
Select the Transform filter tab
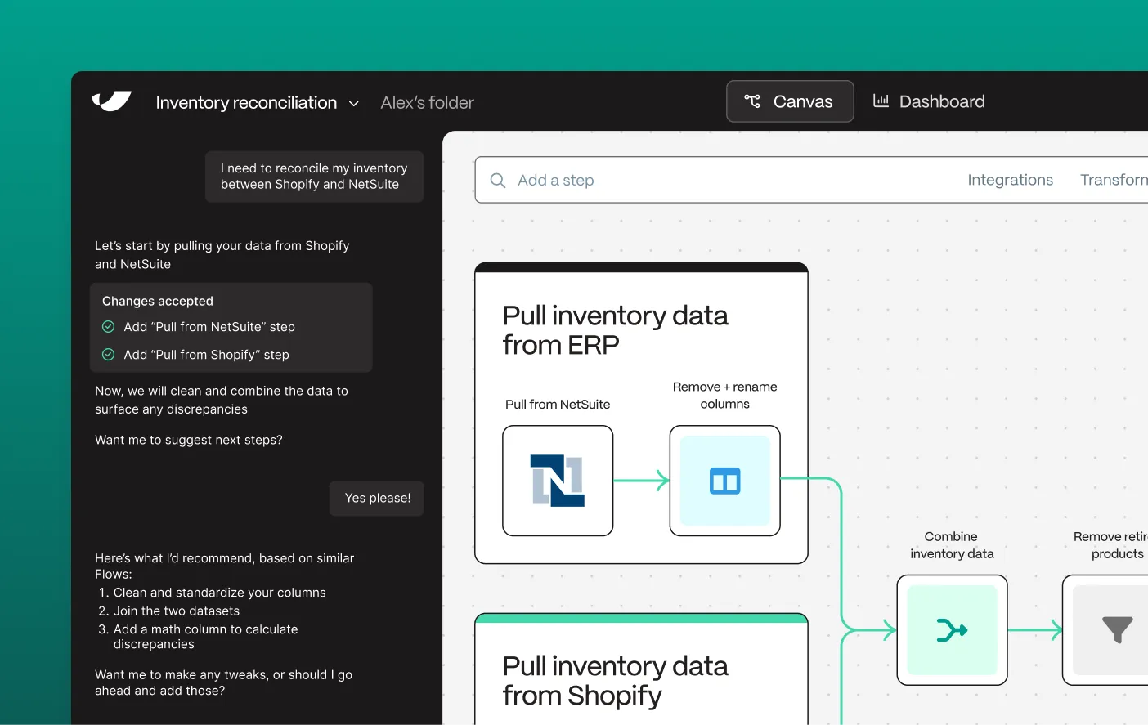pos(1114,180)
